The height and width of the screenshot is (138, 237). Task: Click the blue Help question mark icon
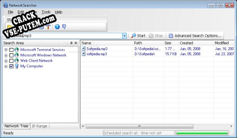click(x=57, y=27)
